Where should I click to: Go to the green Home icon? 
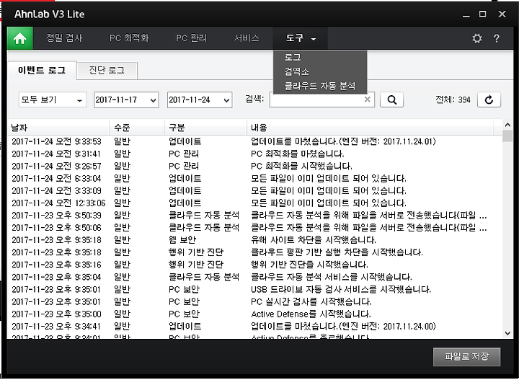pos(20,38)
